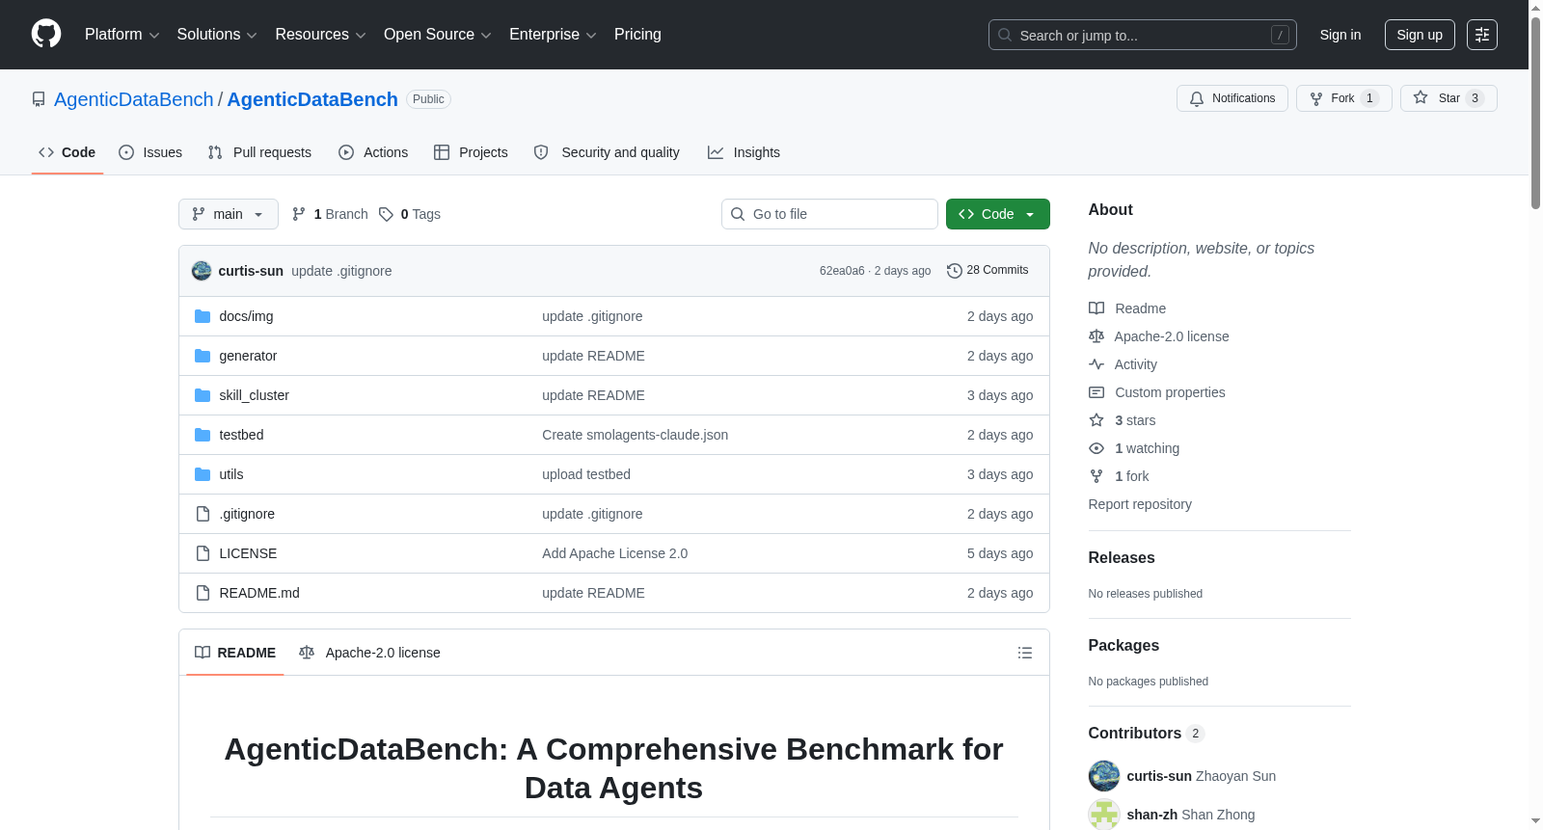Viewport: 1543px width, 830px height.
Task: Click the LICENSE file icon
Action: 203,553
